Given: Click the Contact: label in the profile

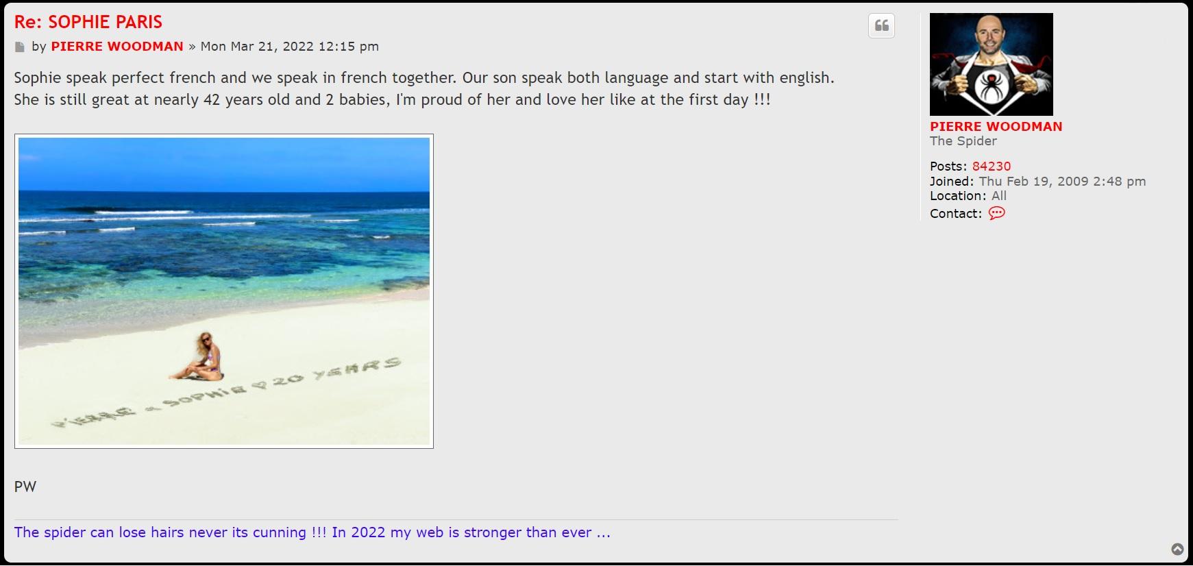Looking at the screenshot, I should (955, 214).
